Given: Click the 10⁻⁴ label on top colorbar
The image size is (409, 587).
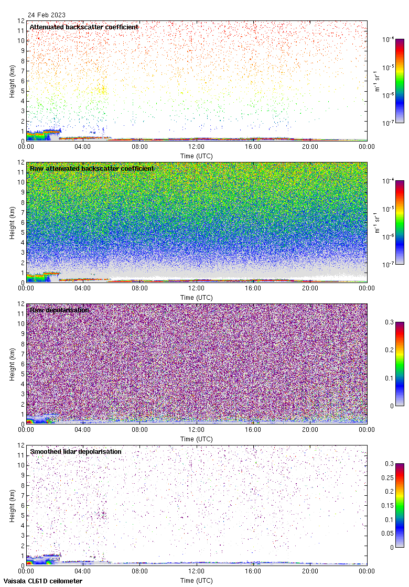Looking at the screenshot, I should pos(388,39).
